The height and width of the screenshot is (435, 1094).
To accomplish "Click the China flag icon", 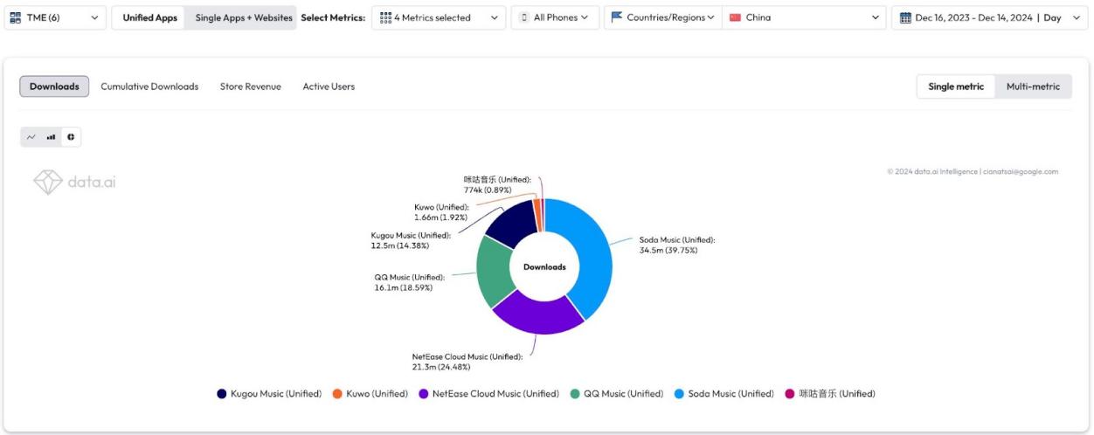I will click(735, 17).
